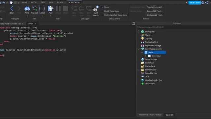
Task: Click the share icon at top right
Action: point(207,3)
